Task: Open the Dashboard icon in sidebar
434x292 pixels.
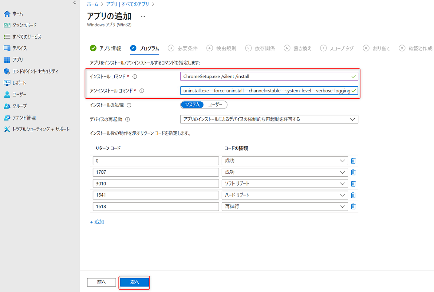Action: coord(7,25)
